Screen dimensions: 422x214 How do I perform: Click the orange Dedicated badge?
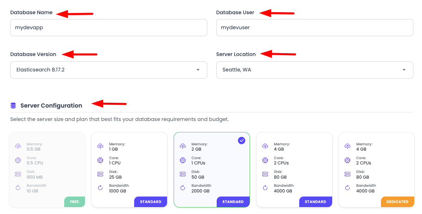397,202
